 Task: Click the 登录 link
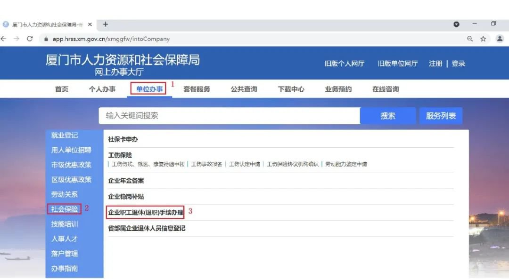point(459,64)
